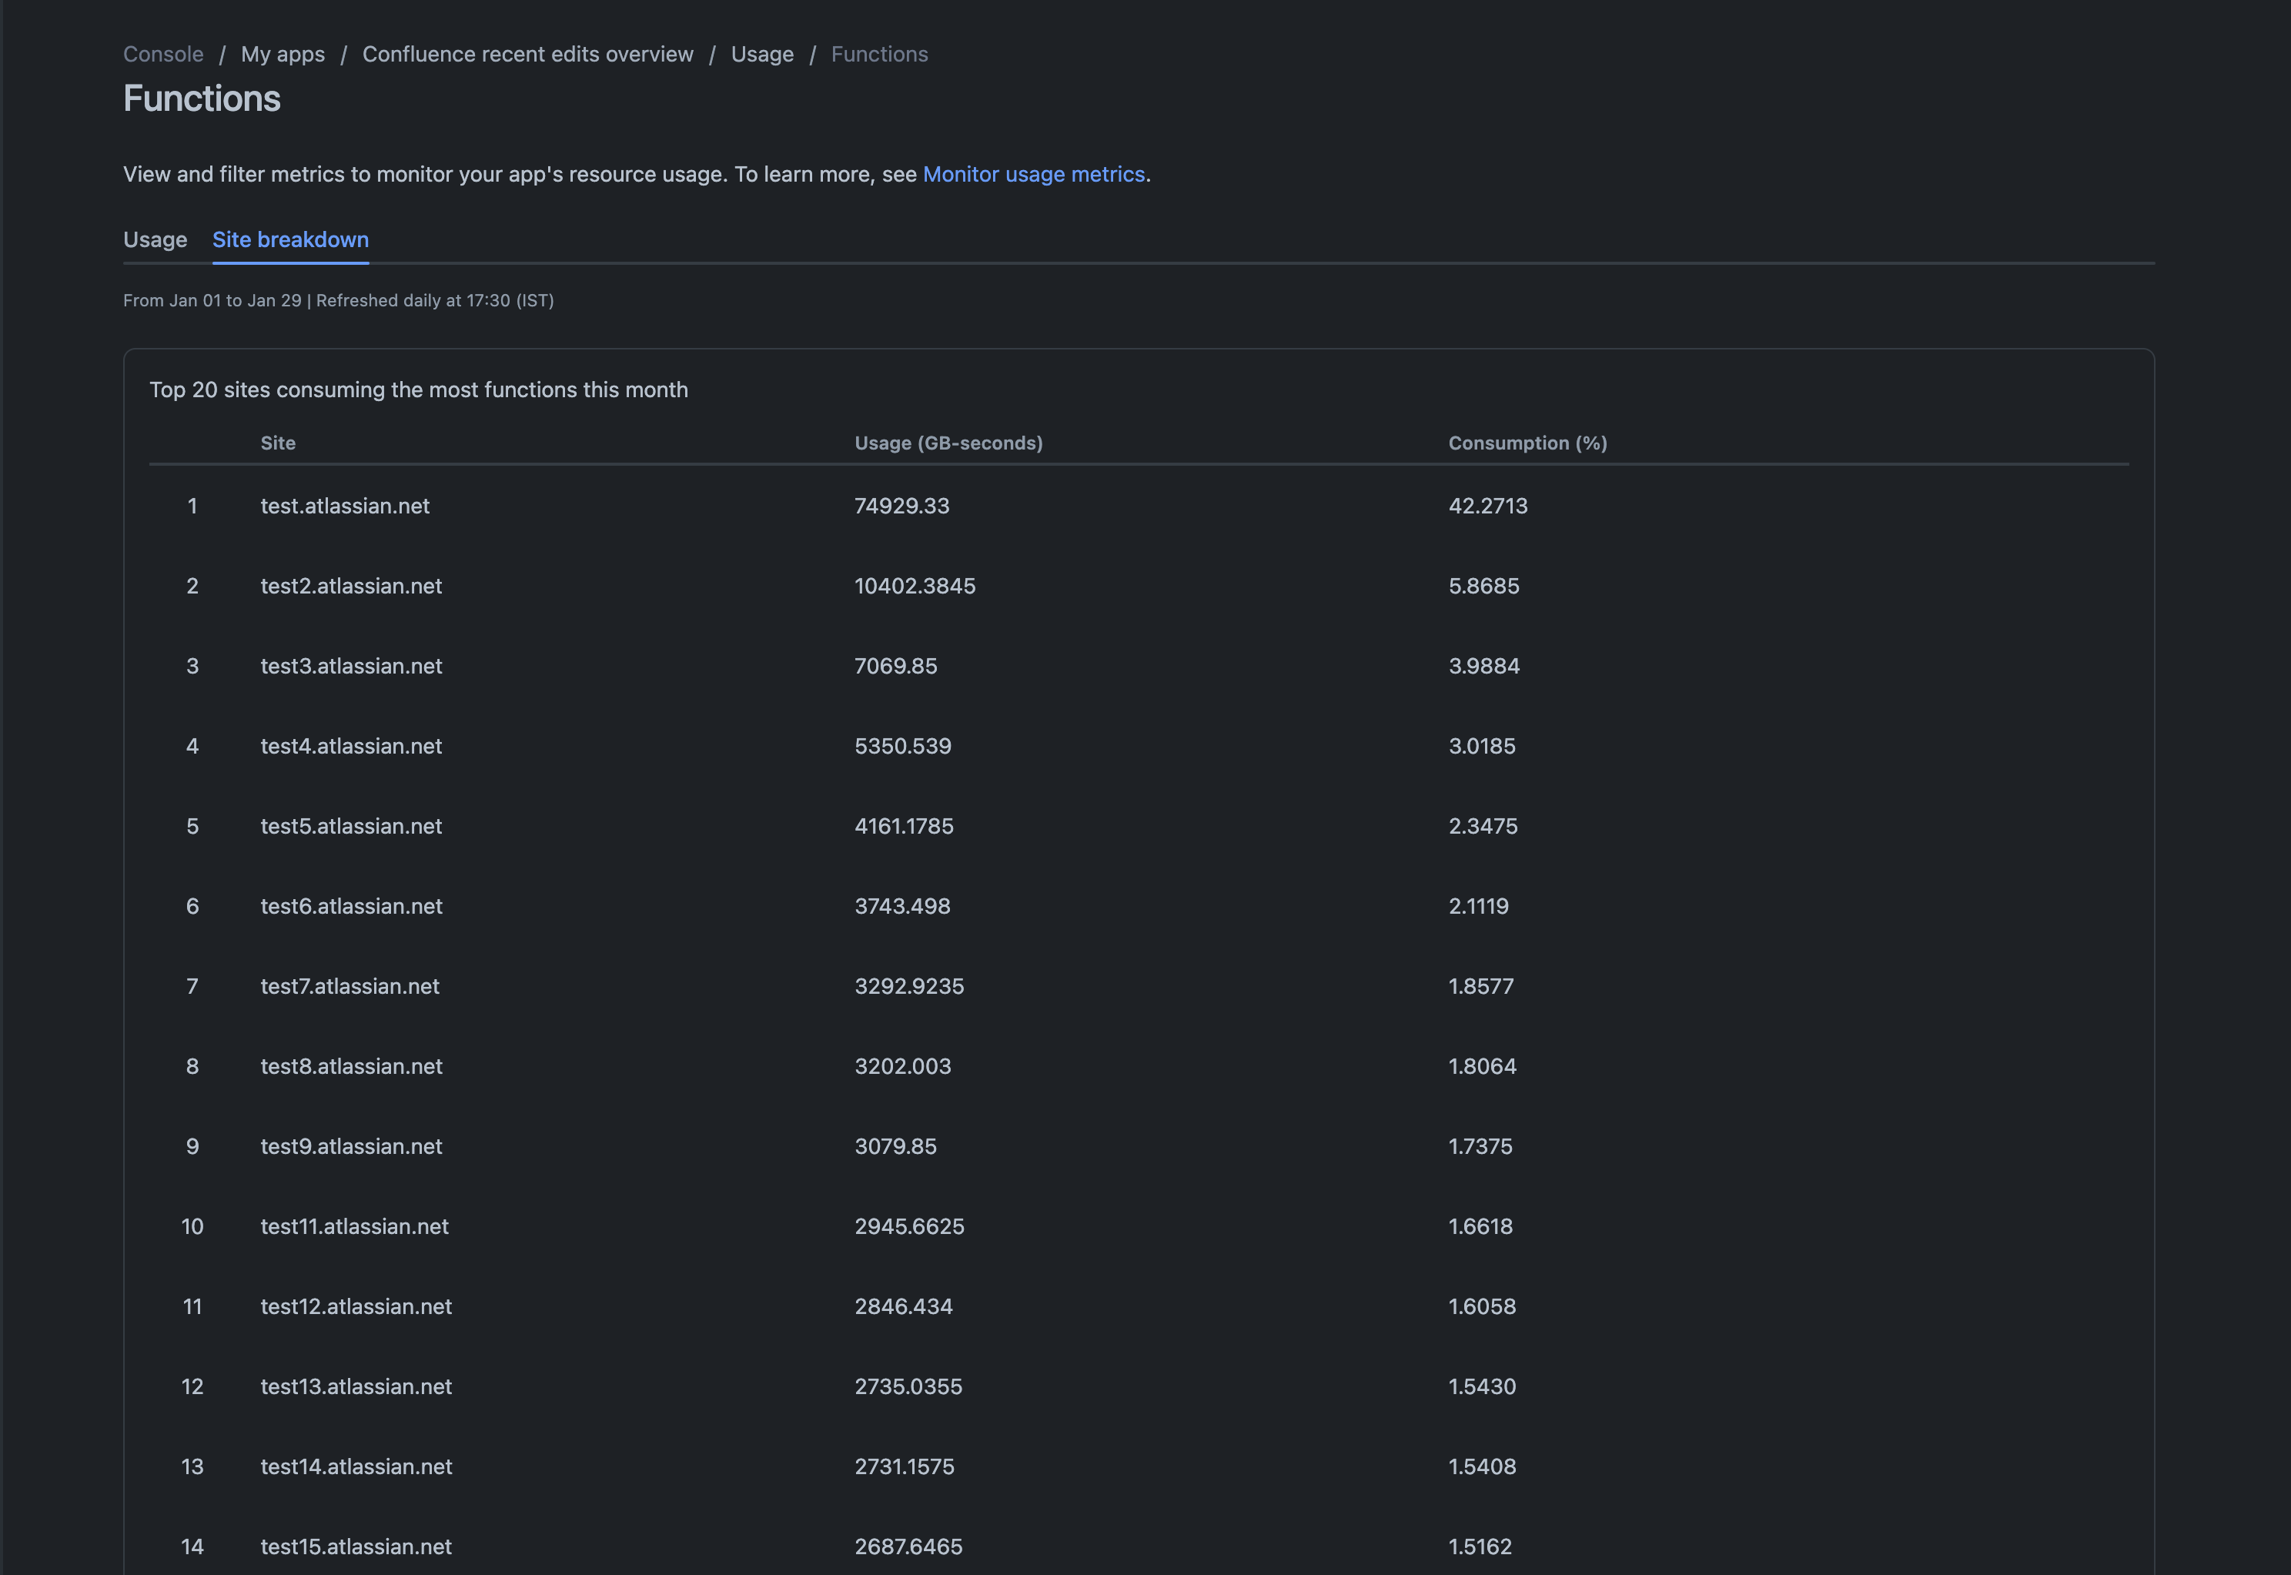Select test9.atlassian.net site name
The image size is (2291, 1575).
[x=351, y=1145]
